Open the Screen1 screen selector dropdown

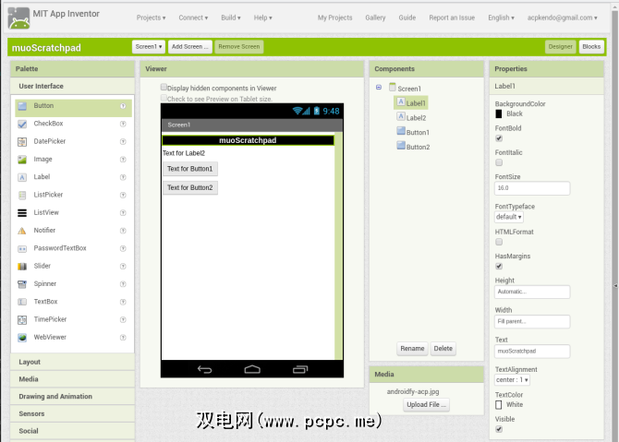click(x=148, y=46)
